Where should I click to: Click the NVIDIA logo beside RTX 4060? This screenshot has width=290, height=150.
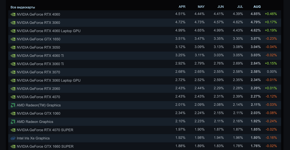pos(13,14)
